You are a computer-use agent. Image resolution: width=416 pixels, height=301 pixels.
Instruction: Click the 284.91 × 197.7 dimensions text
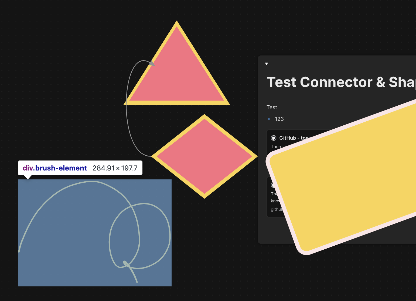115,168
